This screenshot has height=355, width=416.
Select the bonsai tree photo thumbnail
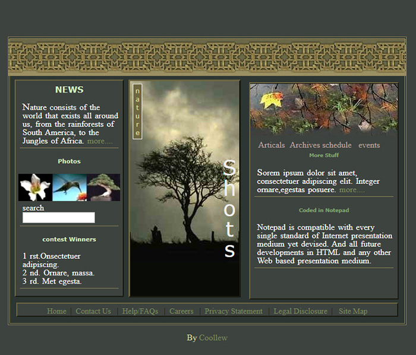tap(103, 187)
